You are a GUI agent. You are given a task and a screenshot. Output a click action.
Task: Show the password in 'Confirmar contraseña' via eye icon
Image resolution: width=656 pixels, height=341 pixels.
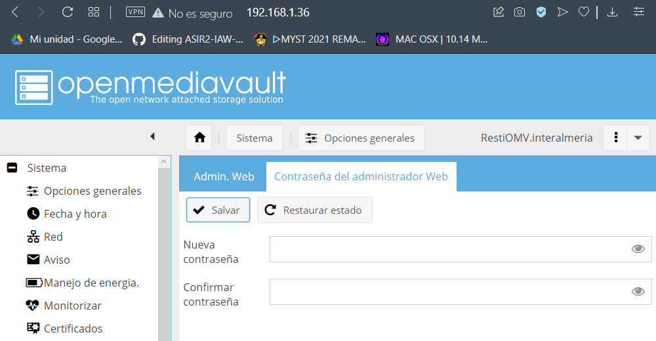point(638,291)
